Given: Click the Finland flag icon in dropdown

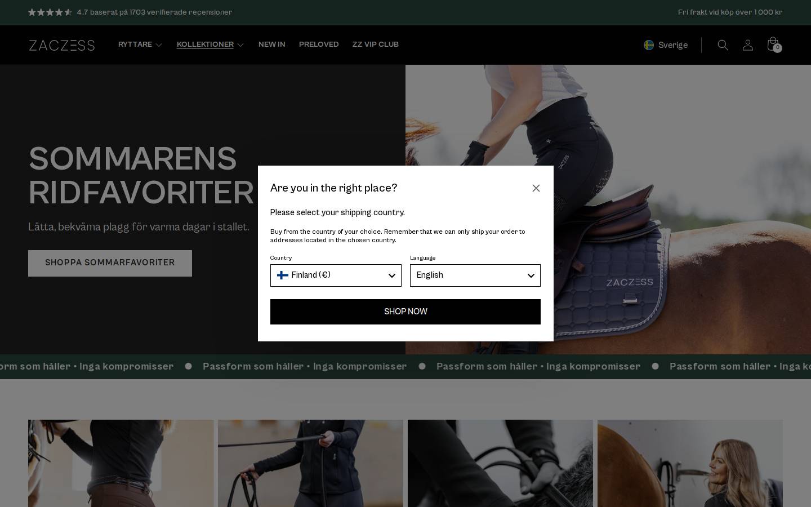Looking at the screenshot, I should [x=283, y=275].
